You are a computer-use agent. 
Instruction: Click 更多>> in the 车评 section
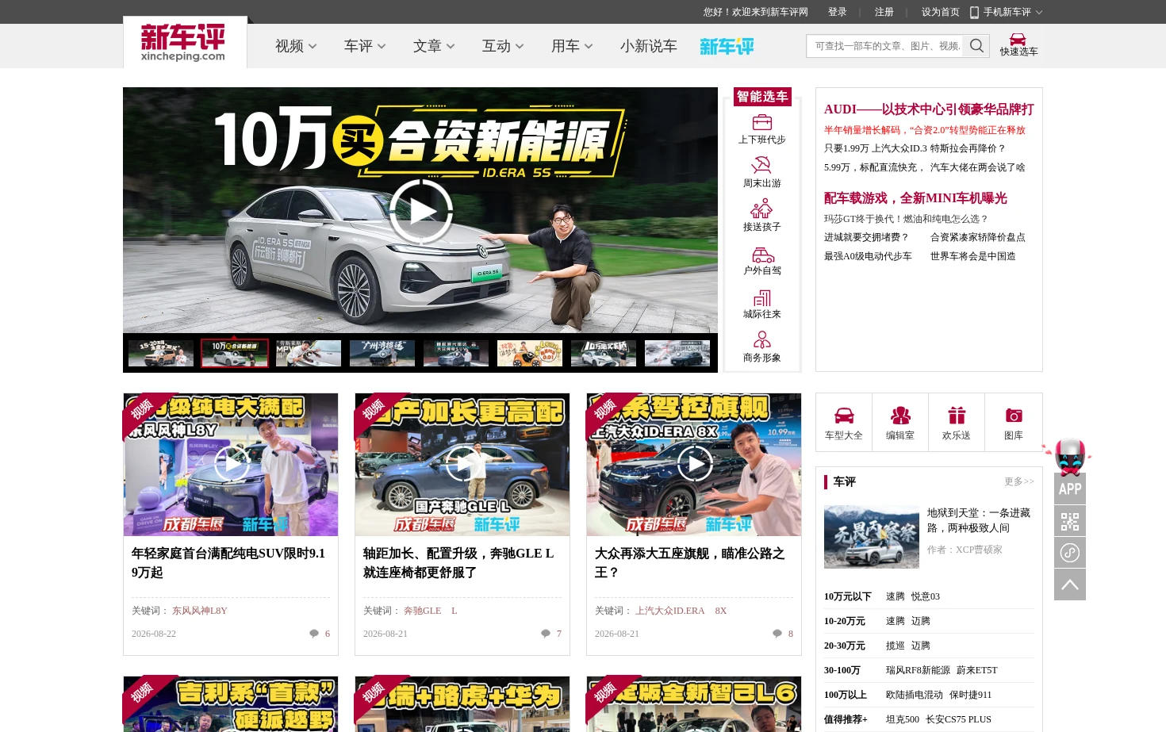pyautogui.click(x=1019, y=481)
